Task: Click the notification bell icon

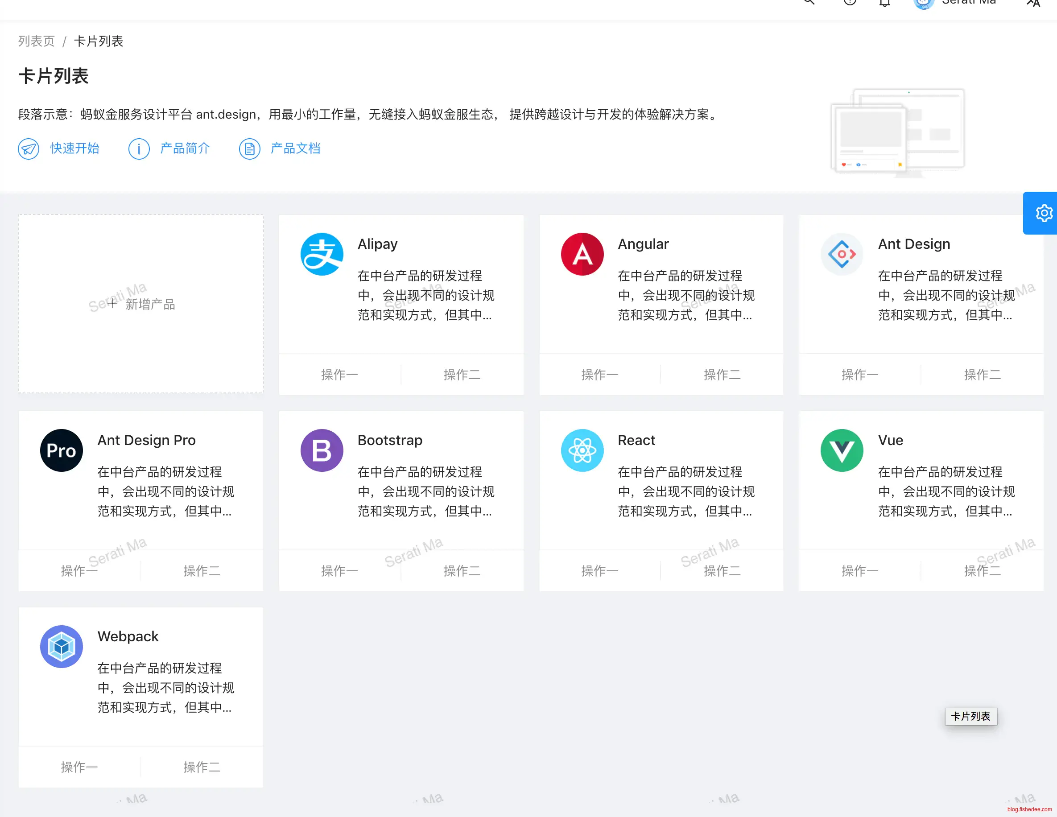Action: click(x=885, y=3)
